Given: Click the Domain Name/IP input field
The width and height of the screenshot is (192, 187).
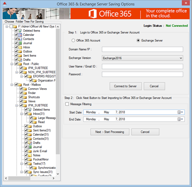Looking at the screenshot, I should (143, 49).
